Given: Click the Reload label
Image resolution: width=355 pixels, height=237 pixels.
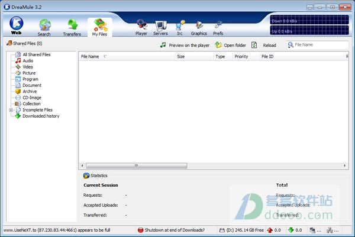Looking at the screenshot, I should (x=269, y=46).
